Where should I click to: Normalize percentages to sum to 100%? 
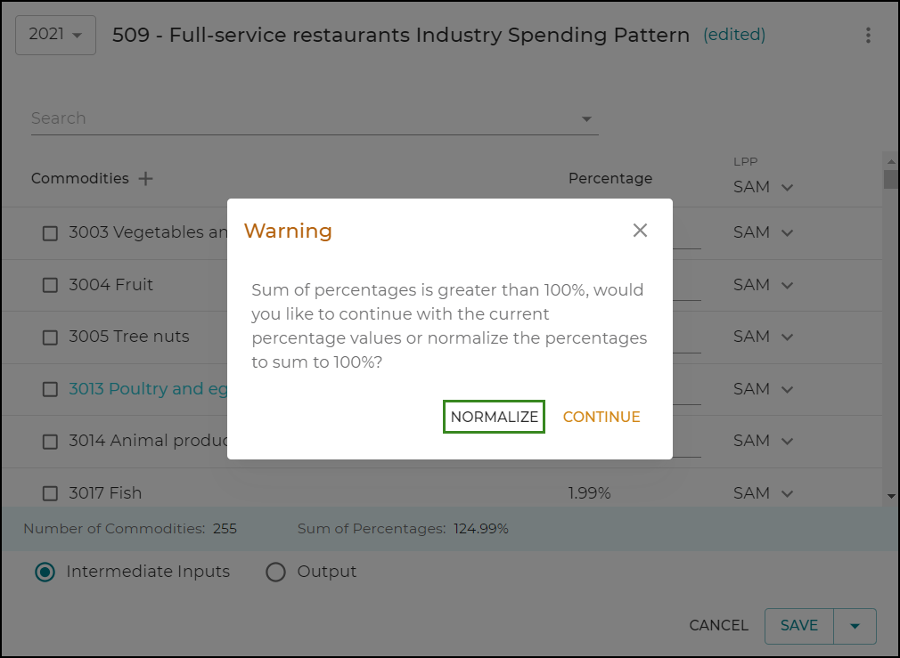click(x=494, y=416)
